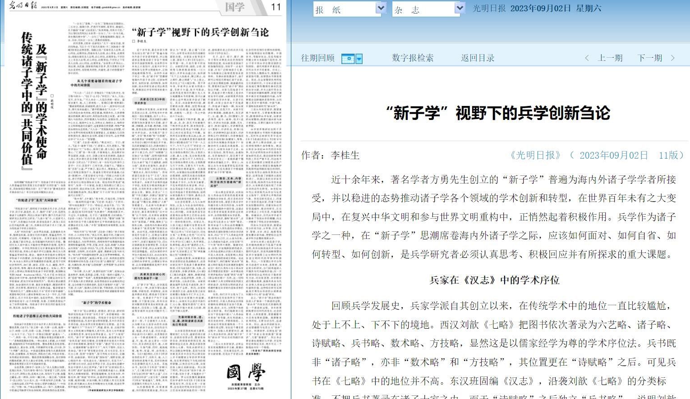Open the calendar icon beside 往期回顾
This screenshot has height=399, width=690.
point(348,59)
